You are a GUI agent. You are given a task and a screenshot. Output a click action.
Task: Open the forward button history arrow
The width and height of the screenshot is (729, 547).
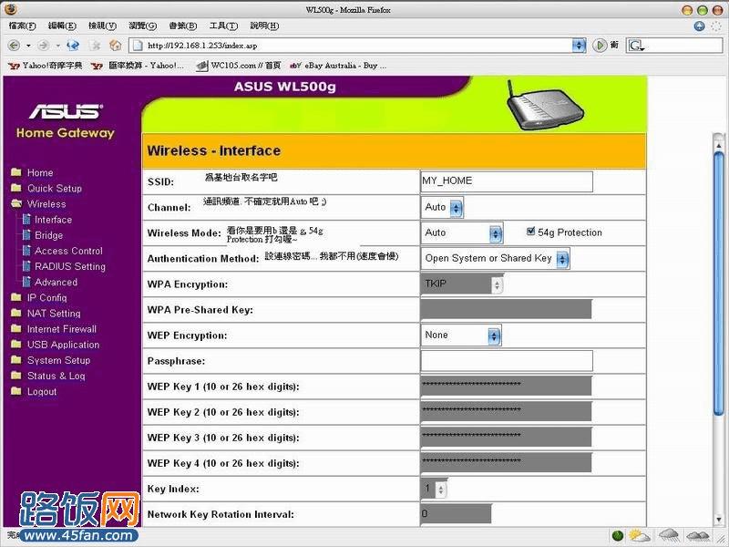57,46
